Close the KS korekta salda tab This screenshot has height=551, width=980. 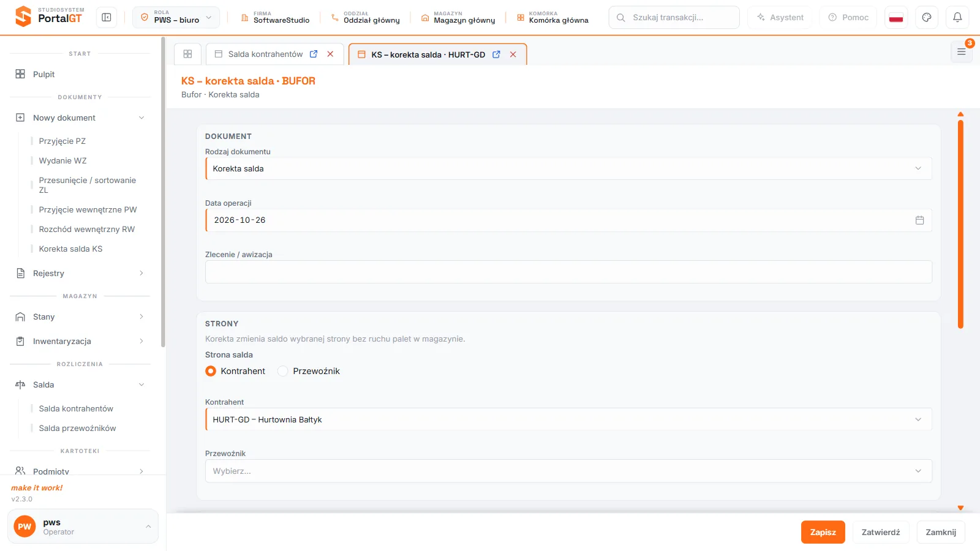(x=513, y=54)
